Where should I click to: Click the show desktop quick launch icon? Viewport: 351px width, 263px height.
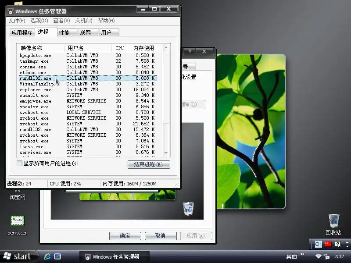pyautogui.click(x=57, y=256)
